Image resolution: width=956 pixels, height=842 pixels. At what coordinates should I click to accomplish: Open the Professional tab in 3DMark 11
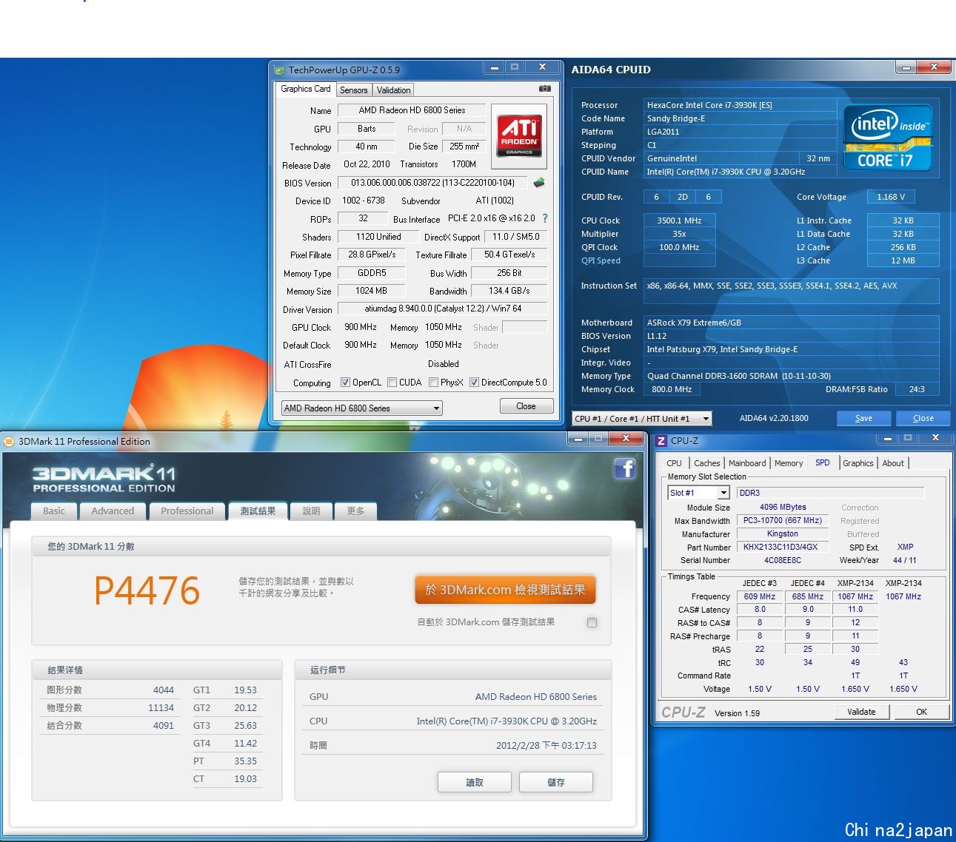pyautogui.click(x=187, y=511)
